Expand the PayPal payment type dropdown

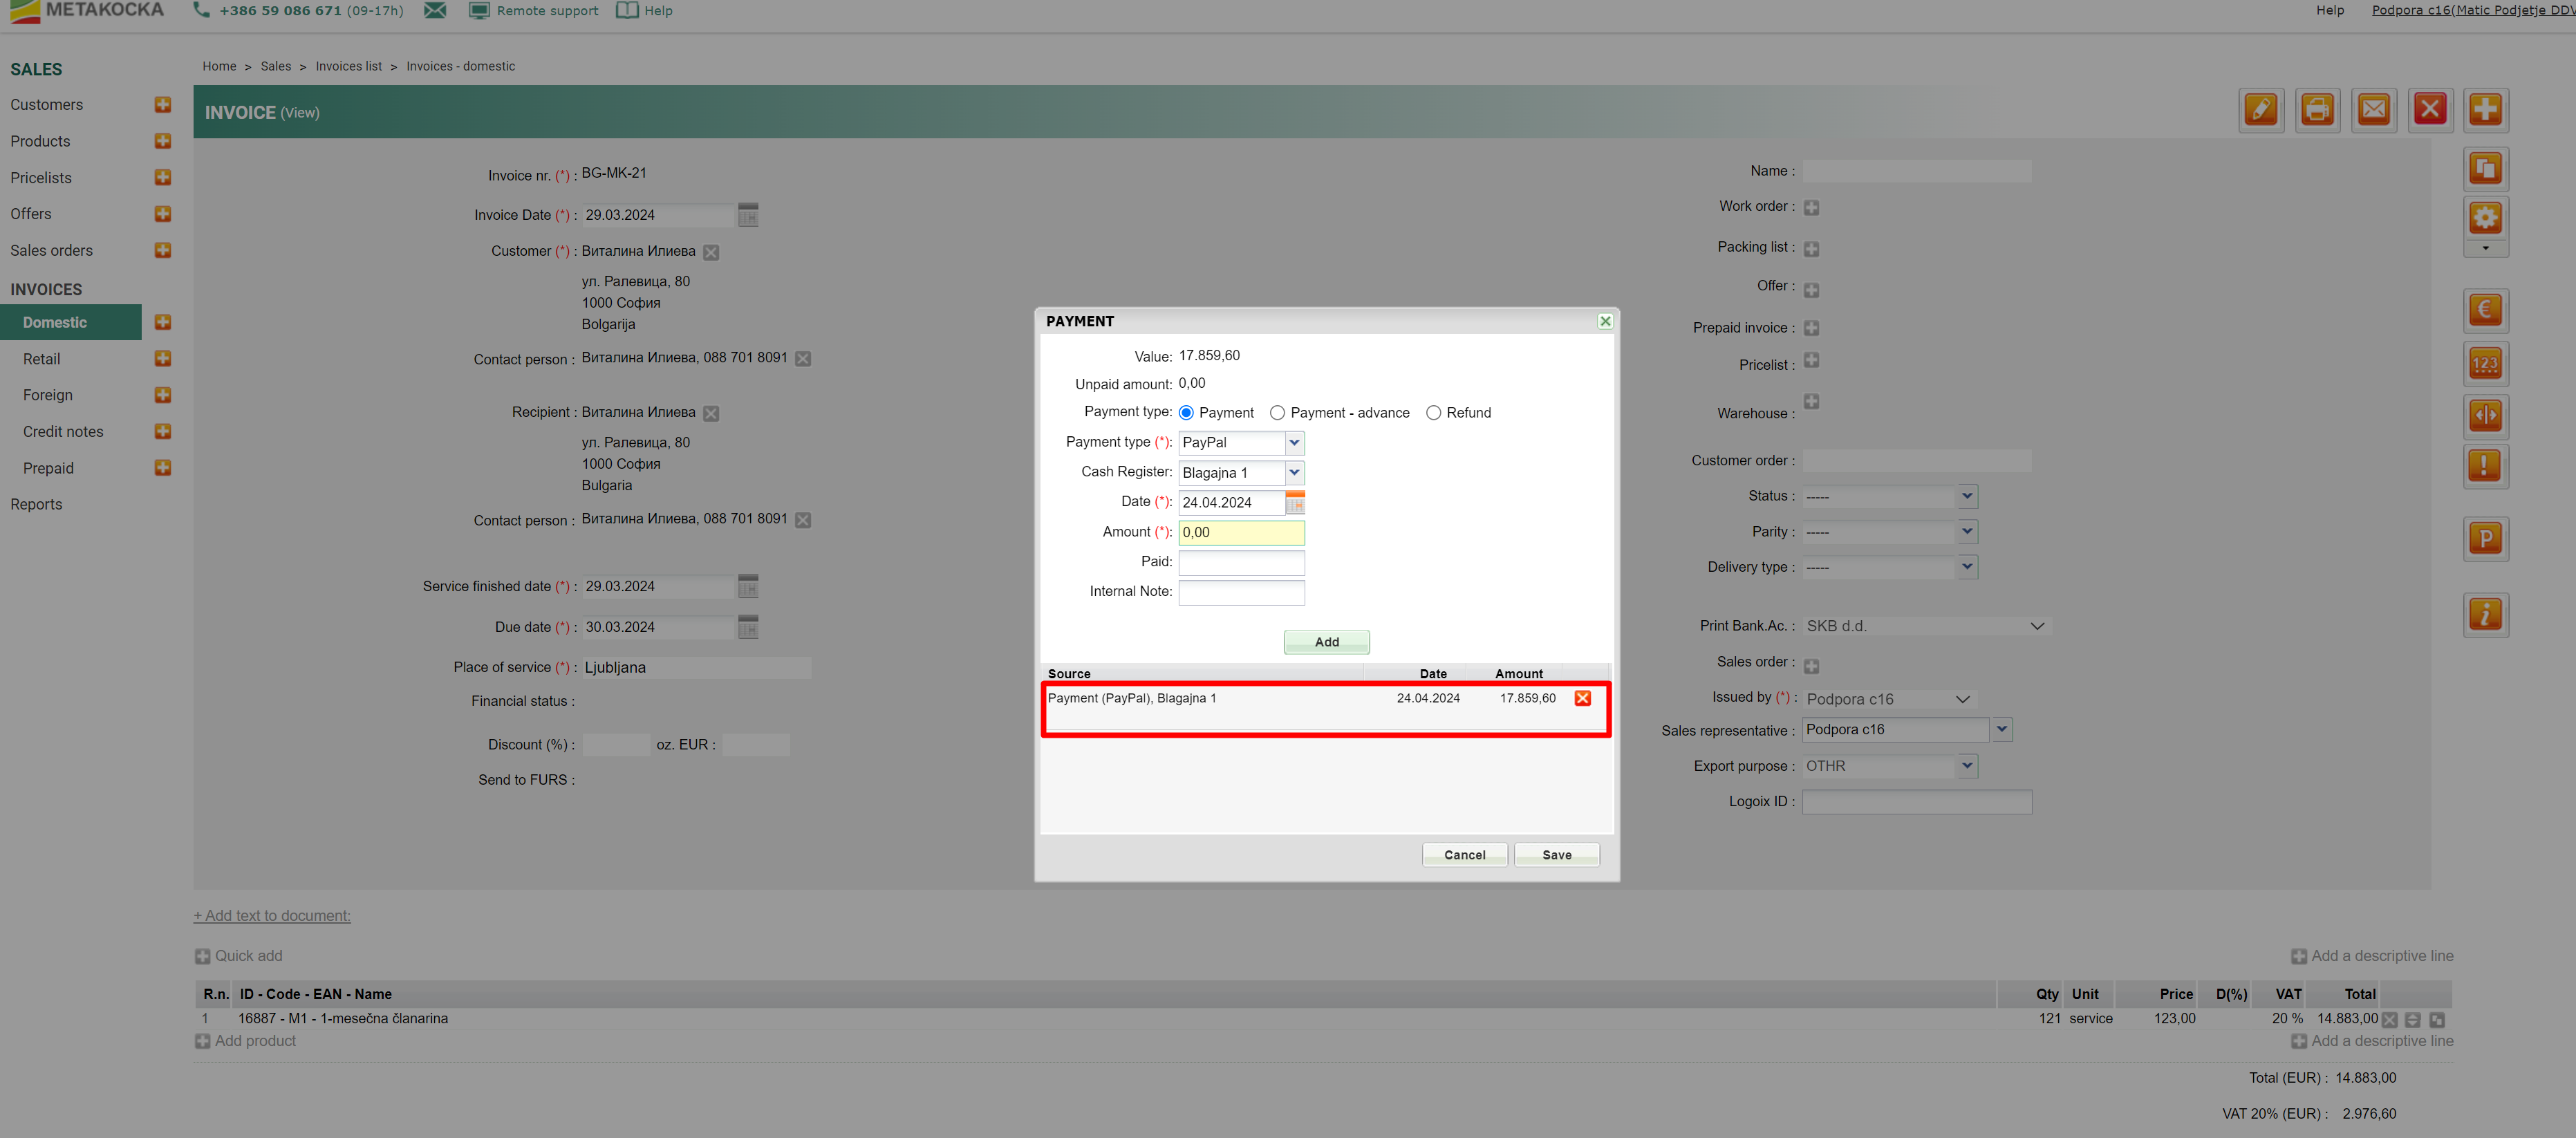1294,442
